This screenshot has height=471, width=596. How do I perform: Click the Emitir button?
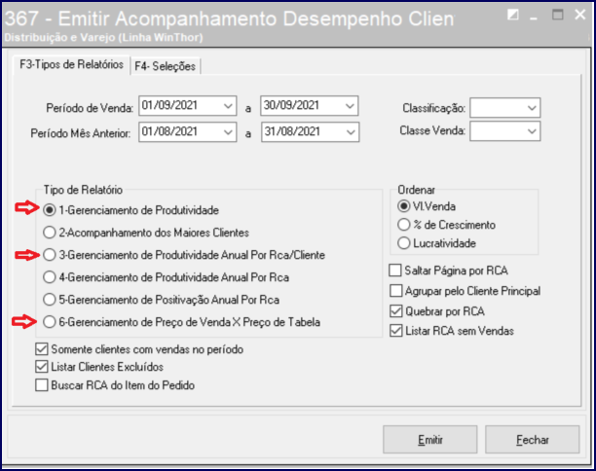429,440
